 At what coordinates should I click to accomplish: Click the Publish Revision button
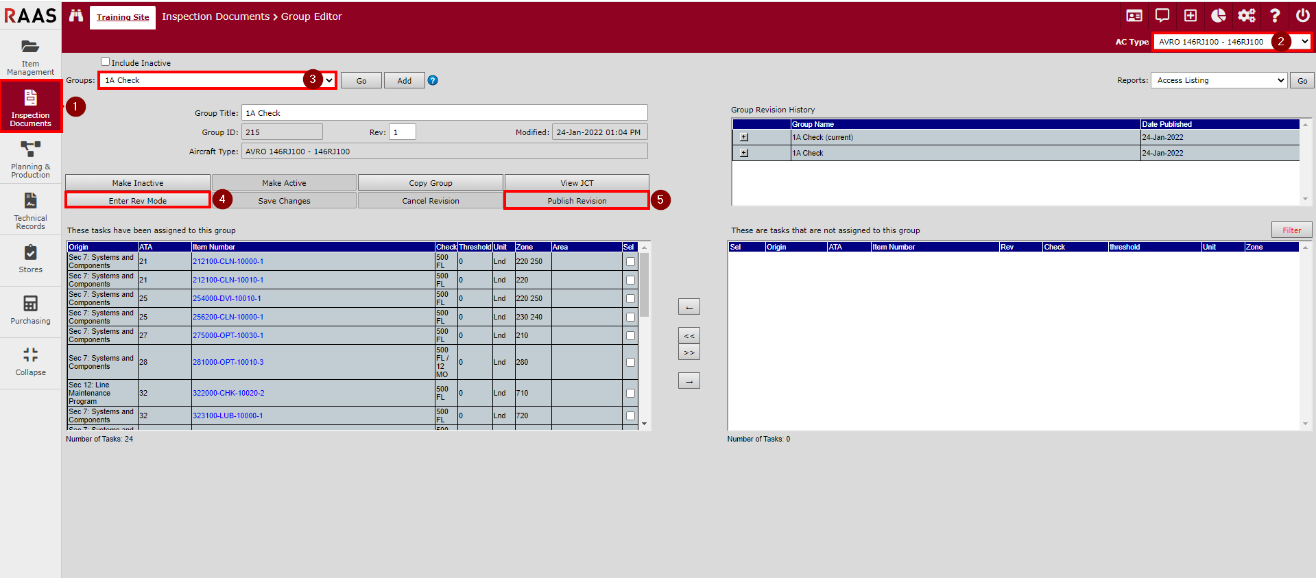click(x=577, y=200)
